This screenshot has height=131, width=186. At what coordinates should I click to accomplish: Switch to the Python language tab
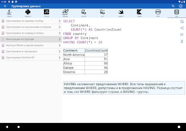point(28,13)
